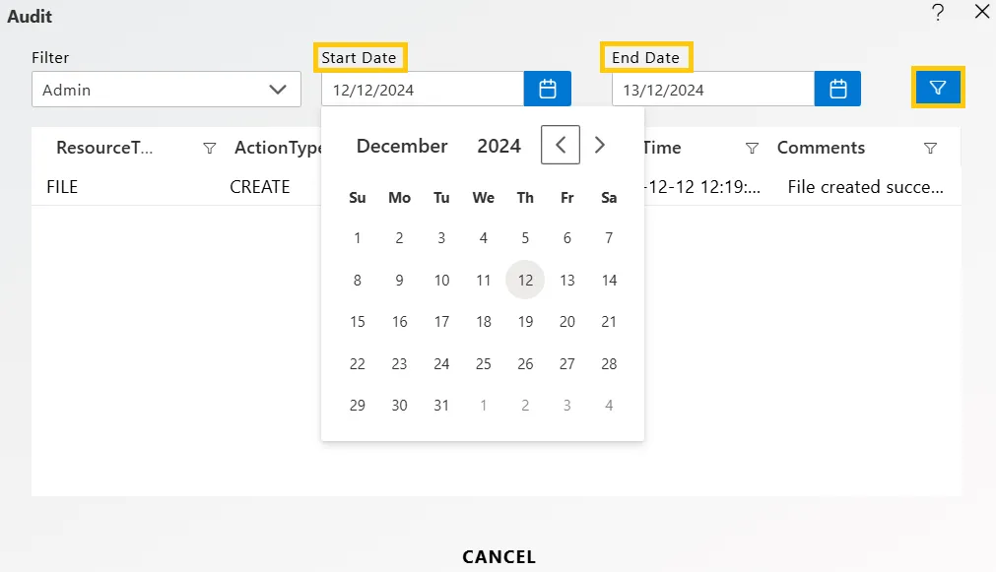The width and height of the screenshot is (996, 572).
Task: Pick December 25 in the calendar
Action: (x=484, y=363)
